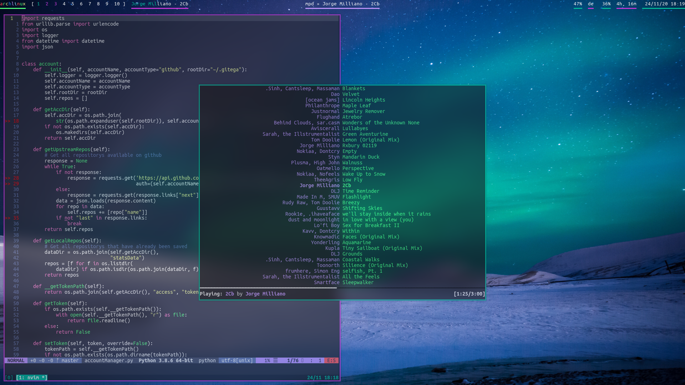Click the 47% indicator in top bar
Screen dimensions: 685x385
click(578, 4)
